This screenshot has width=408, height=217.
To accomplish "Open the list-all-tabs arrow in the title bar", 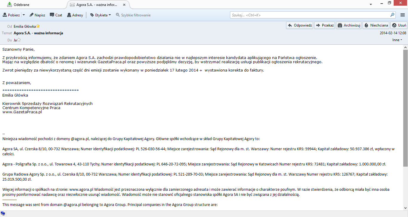I will click(x=371, y=4).
